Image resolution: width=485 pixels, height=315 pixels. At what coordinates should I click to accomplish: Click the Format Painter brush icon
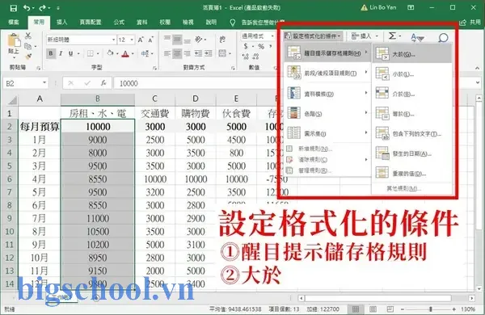pyautogui.click(x=28, y=57)
